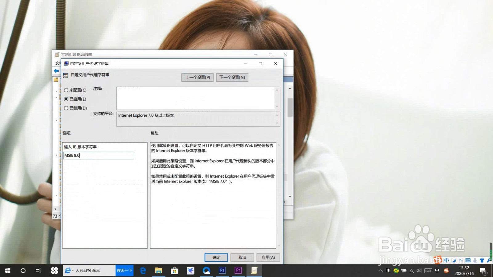493x277 pixels.
Task: Open network Wi-Fi tray icon
Action: click(x=412, y=271)
